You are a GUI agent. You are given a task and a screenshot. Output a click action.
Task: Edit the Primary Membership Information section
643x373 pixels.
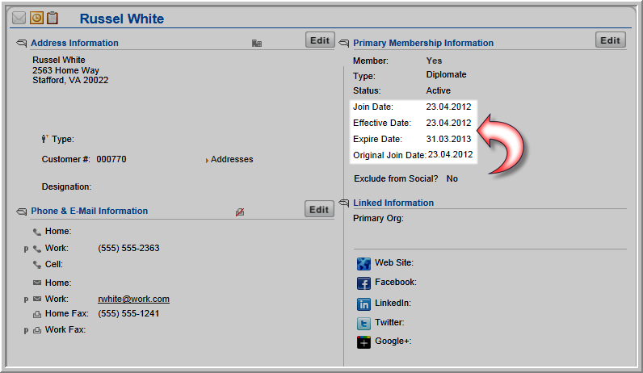pos(610,40)
